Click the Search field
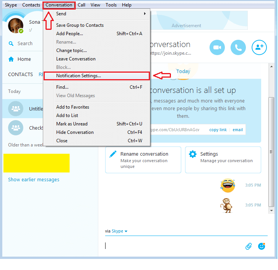 (x=25, y=44)
